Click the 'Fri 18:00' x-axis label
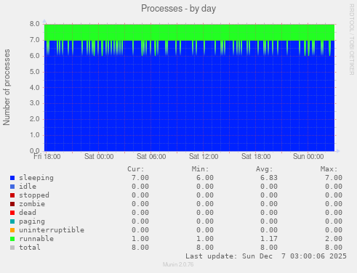Screen dimensions: 357x273 click(47, 157)
